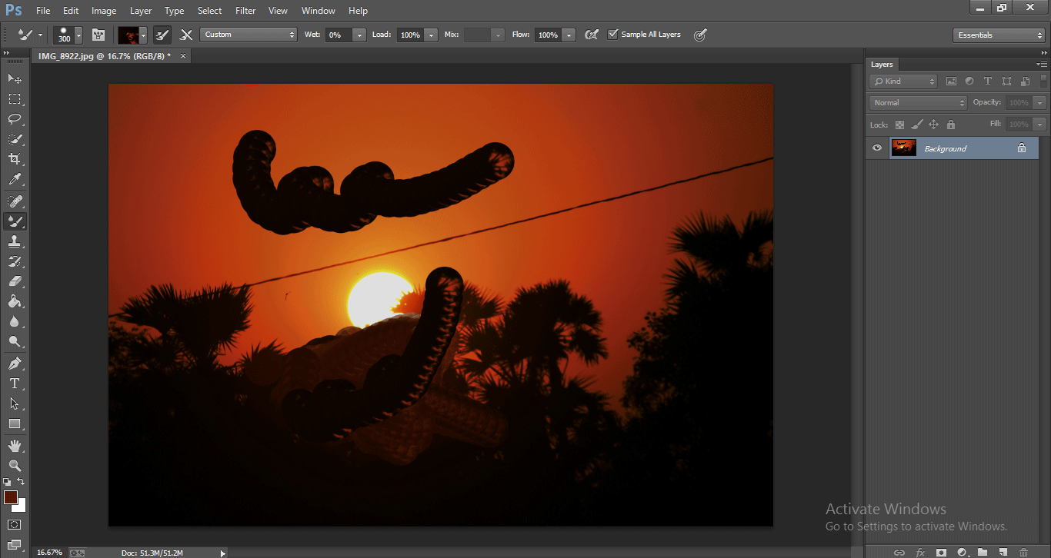
Task: Enable airbrush-style build-up
Action: (x=591, y=35)
